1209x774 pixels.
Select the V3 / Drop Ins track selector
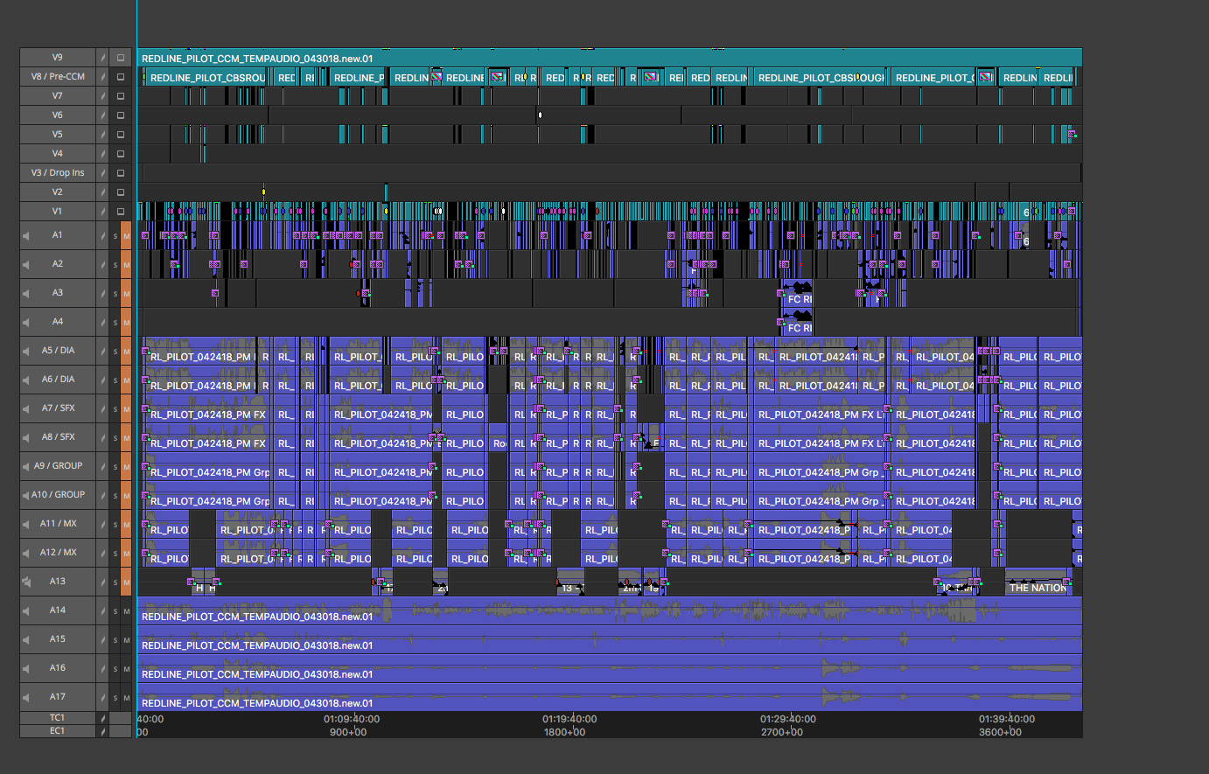pyautogui.click(x=58, y=173)
